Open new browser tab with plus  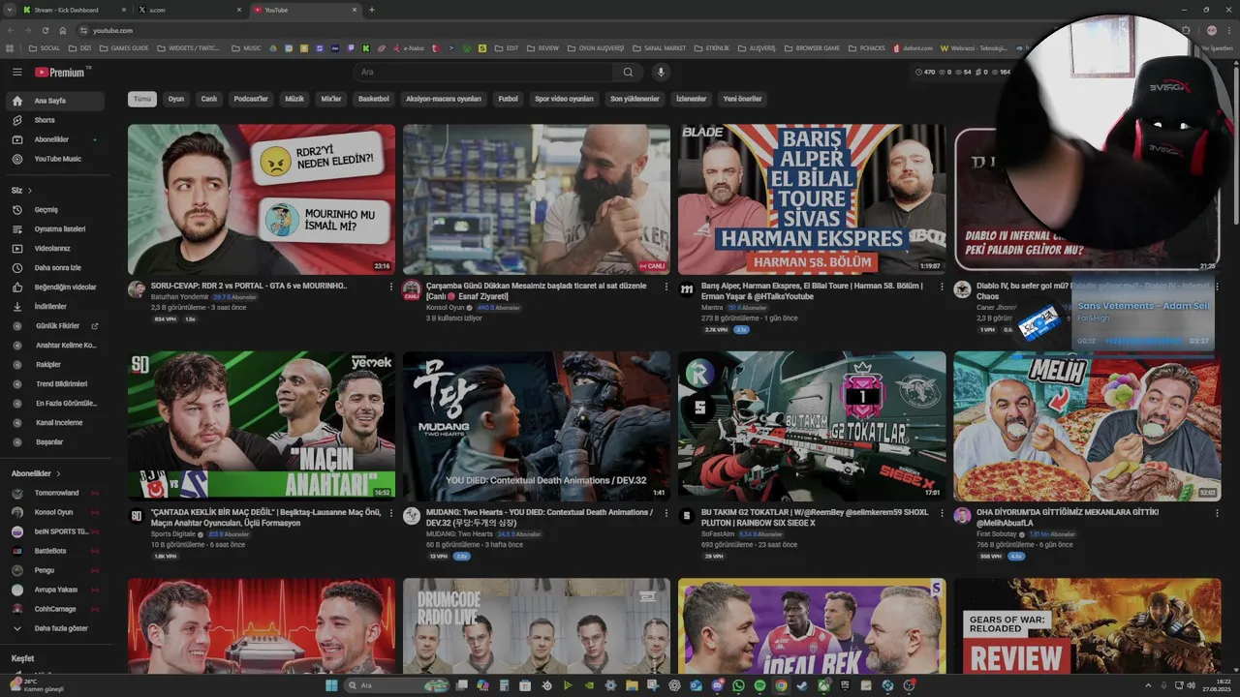(372, 10)
